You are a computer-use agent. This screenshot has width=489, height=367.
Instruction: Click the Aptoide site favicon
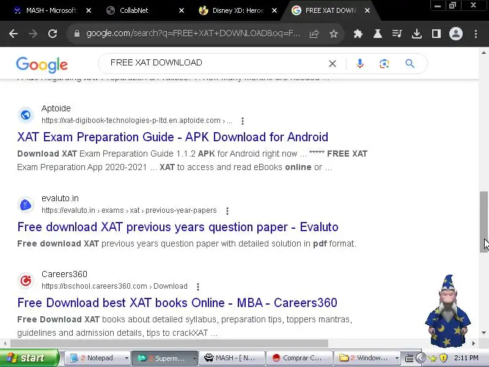(26, 115)
